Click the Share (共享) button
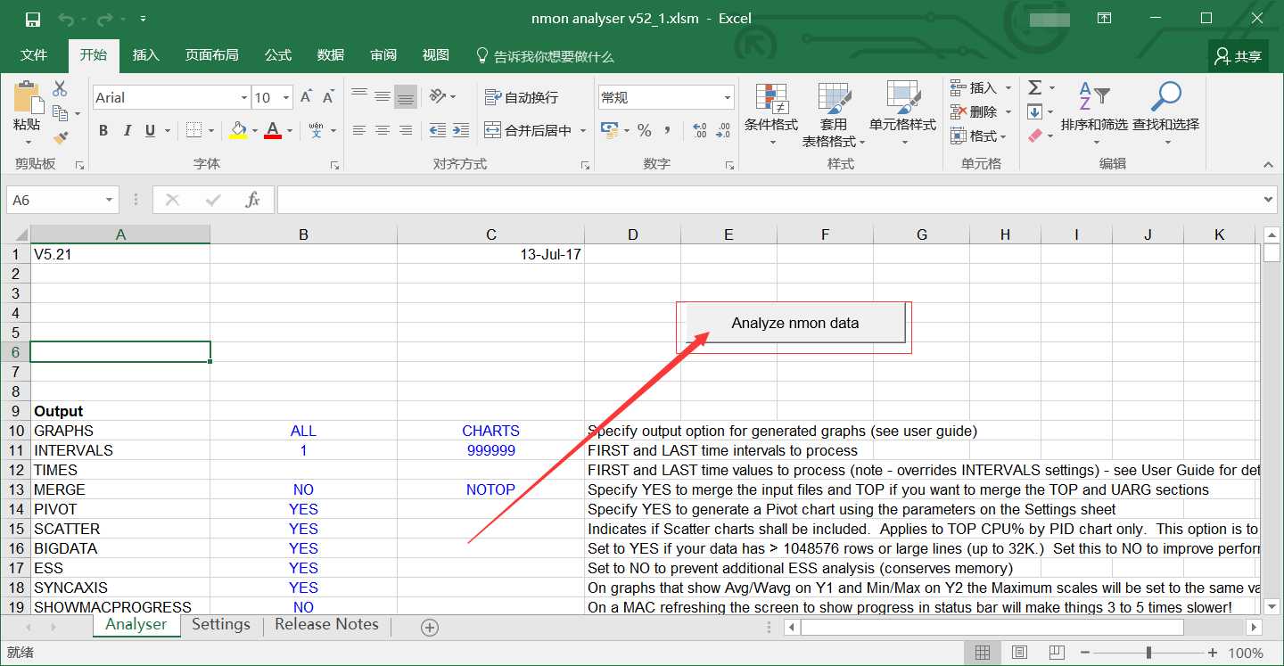Viewport: 1284px width, 666px height. [1239, 56]
